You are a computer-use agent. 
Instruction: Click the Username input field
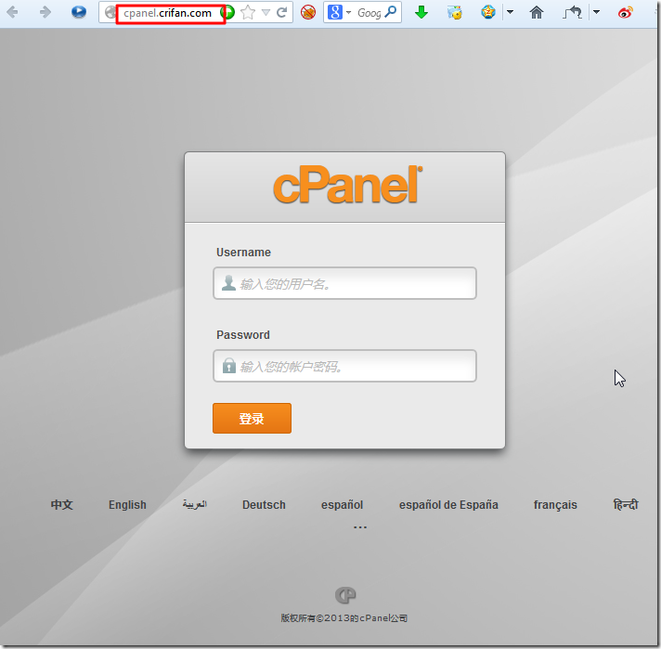pos(344,283)
